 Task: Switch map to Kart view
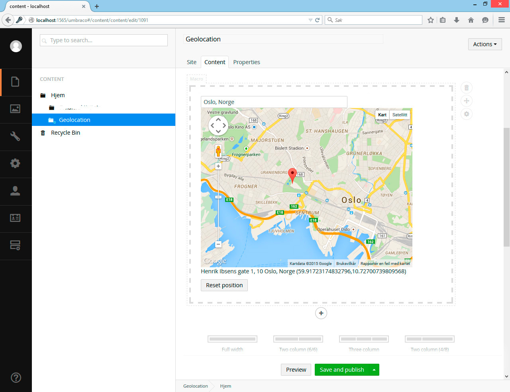pos(382,115)
